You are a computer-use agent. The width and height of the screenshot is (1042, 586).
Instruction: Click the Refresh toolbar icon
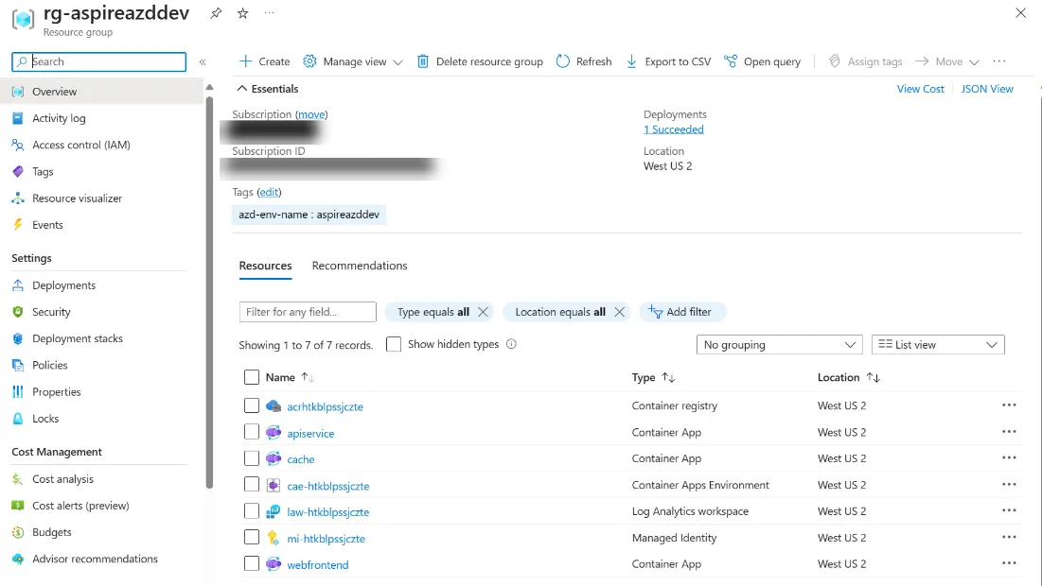pos(563,61)
